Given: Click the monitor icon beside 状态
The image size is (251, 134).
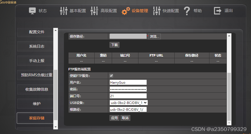Looking at the screenshot, I should (x=32, y=11).
